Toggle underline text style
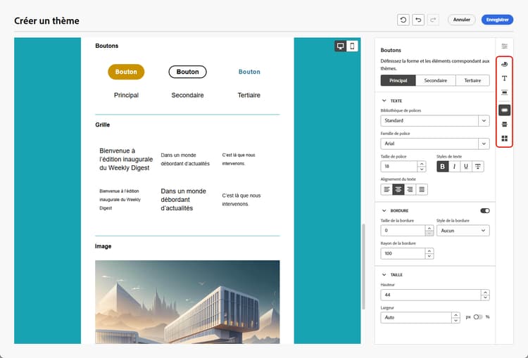Viewport: 528px width, 358px height. (466, 167)
